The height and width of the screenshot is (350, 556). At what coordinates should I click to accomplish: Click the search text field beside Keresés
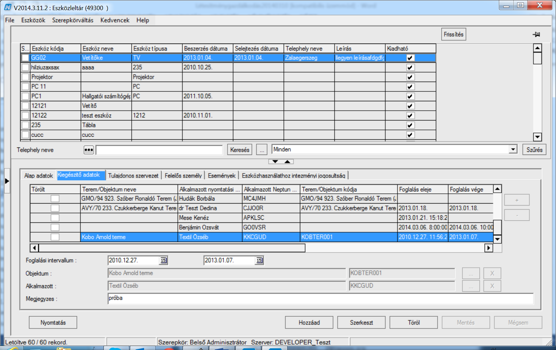pos(159,150)
